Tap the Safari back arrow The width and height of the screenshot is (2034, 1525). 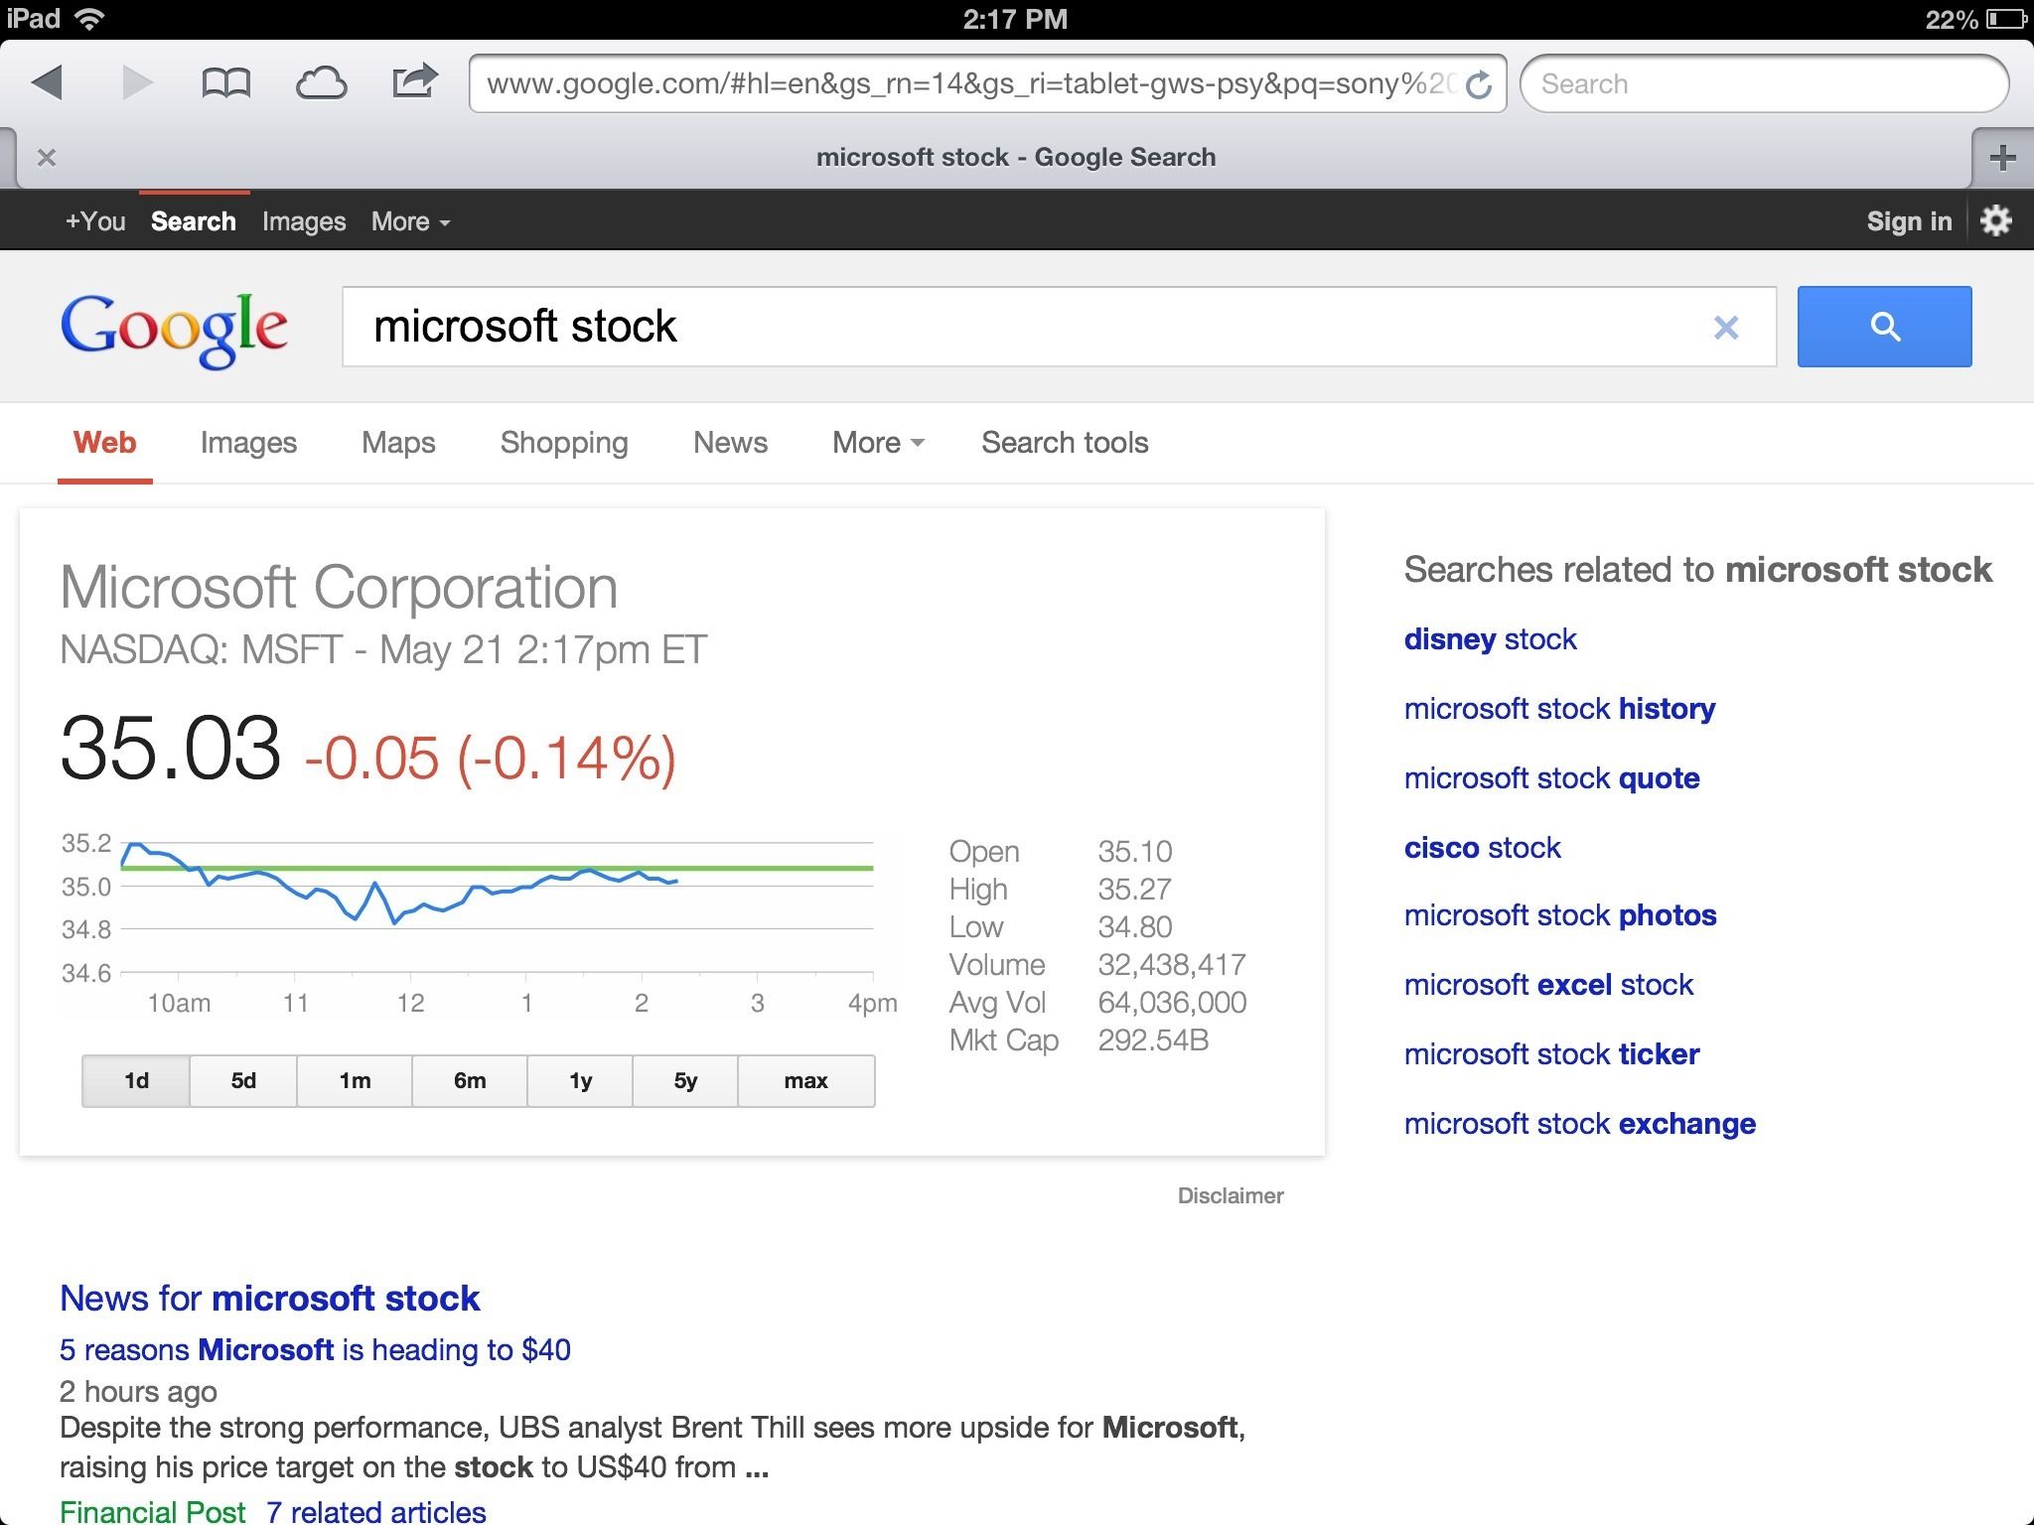(47, 82)
